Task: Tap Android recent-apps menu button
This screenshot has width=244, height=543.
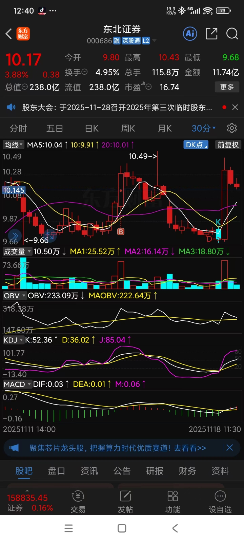Action: click(x=69, y=528)
